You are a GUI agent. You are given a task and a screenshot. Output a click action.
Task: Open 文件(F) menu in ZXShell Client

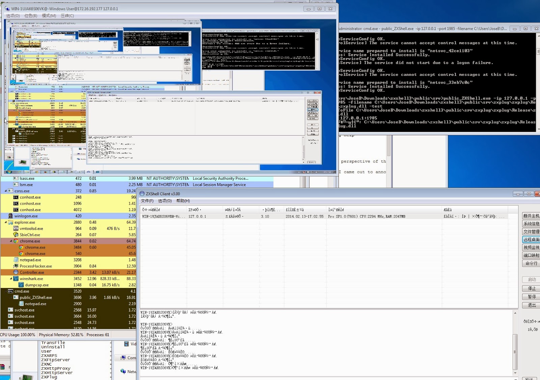tap(147, 201)
